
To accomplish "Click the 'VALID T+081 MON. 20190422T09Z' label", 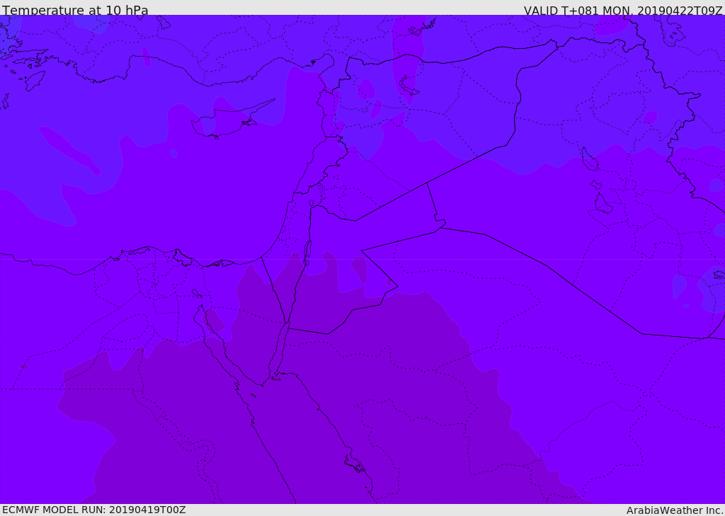I will point(623,11).
